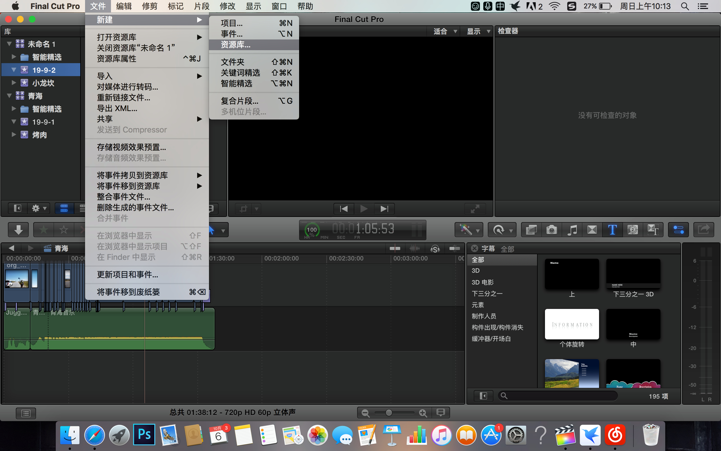Open the Music and Sound browser
This screenshot has width=721, height=451.
(572, 230)
